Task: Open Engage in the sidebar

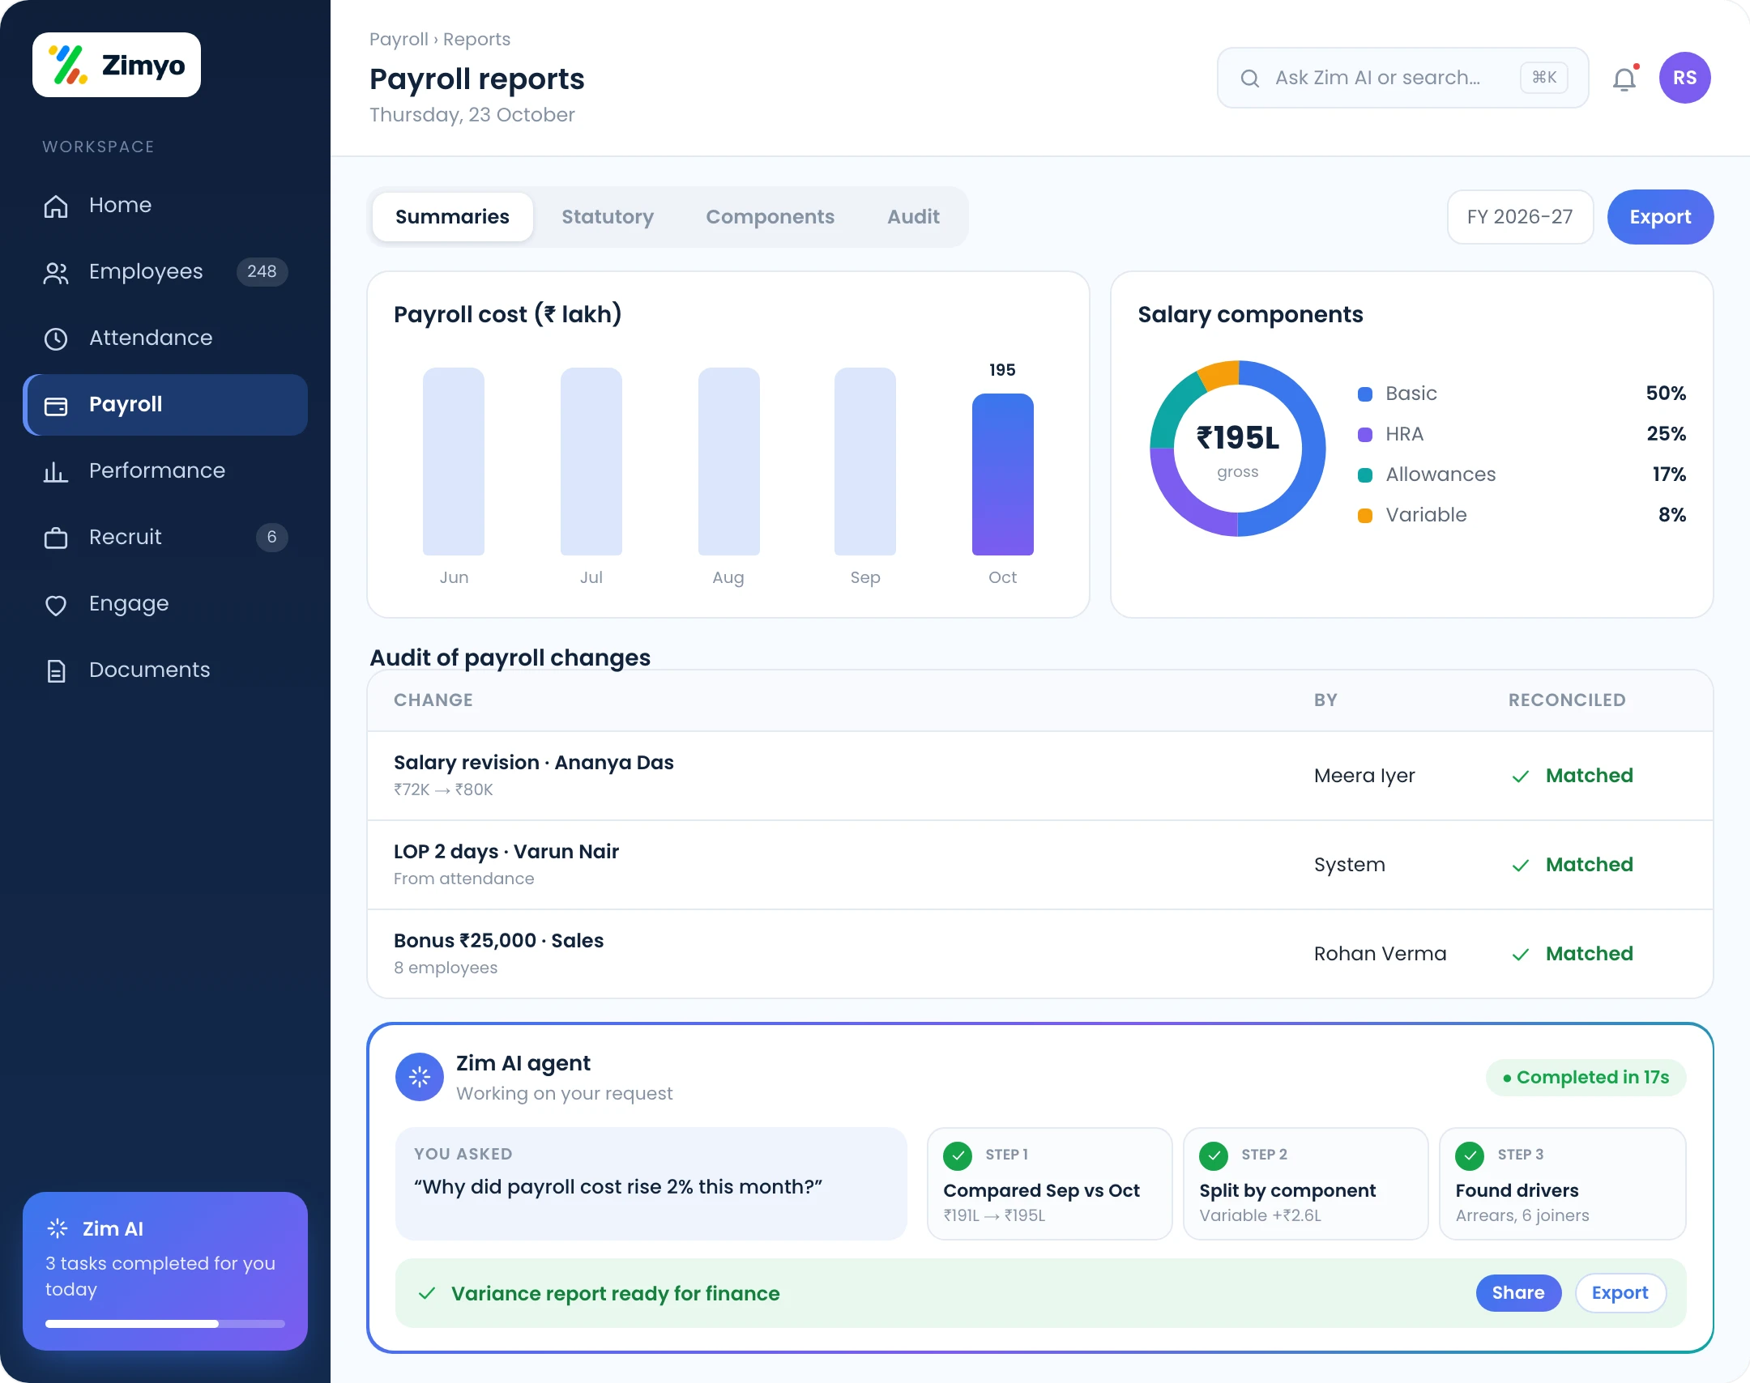Action: pyautogui.click(x=165, y=604)
